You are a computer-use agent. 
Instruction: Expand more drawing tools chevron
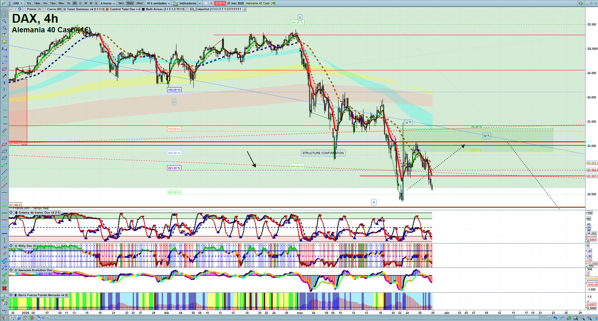pyautogui.click(x=4, y=295)
